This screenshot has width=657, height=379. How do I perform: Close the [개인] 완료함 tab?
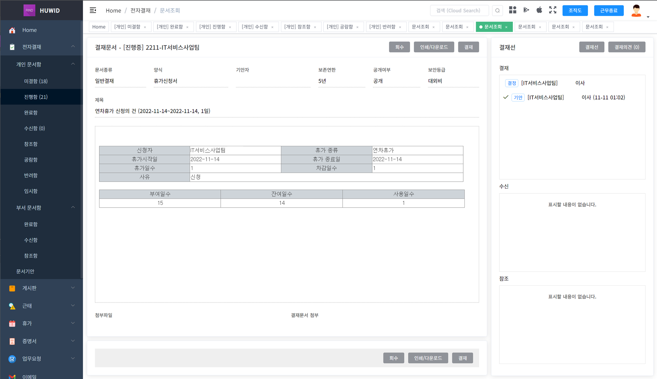[187, 27]
